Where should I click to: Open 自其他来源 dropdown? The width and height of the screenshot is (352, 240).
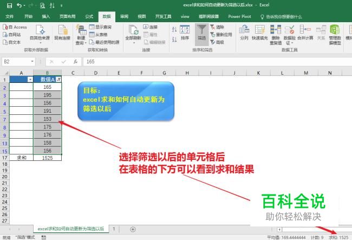click(x=40, y=34)
